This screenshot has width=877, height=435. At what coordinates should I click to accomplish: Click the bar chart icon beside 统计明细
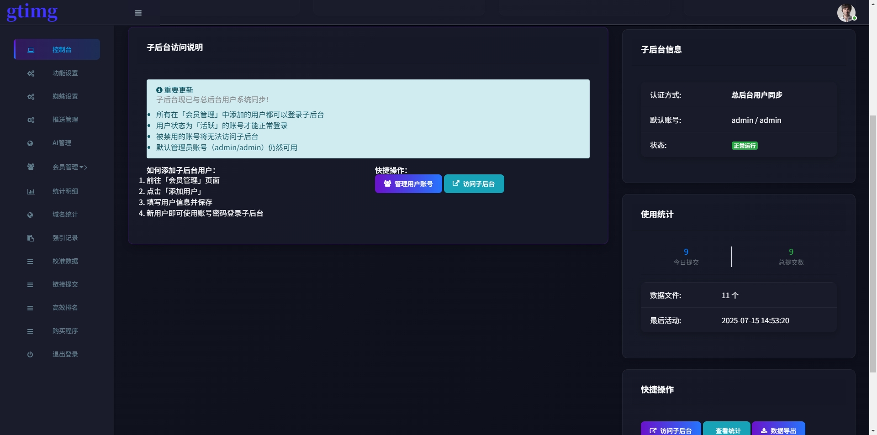click(31, 192)
